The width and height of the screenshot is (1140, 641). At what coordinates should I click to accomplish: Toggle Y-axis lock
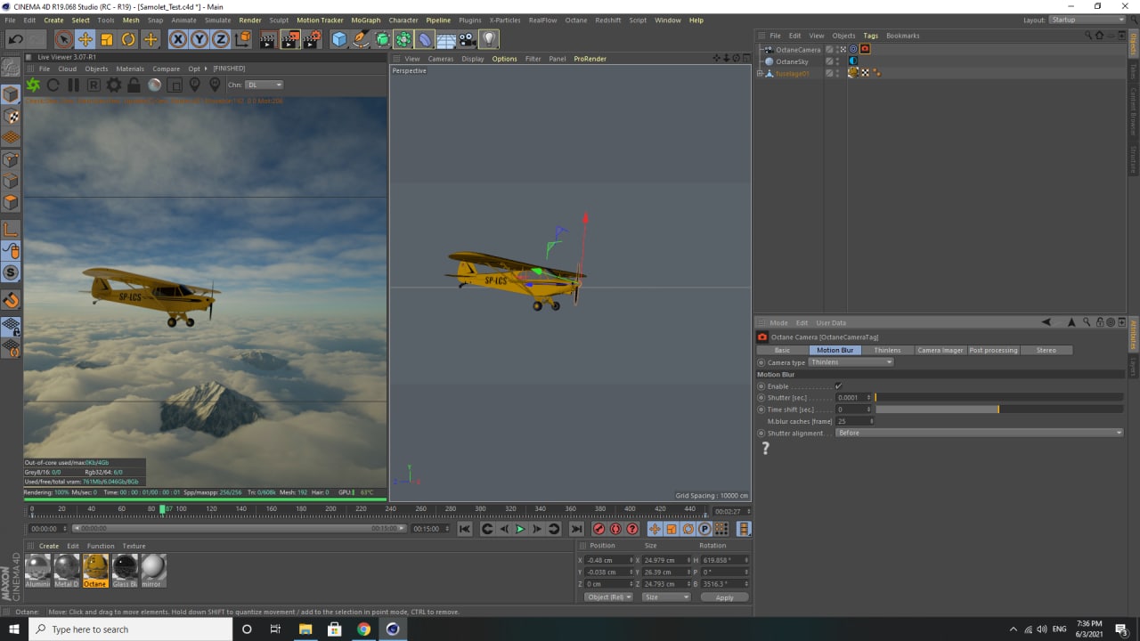tap(199, 39)
